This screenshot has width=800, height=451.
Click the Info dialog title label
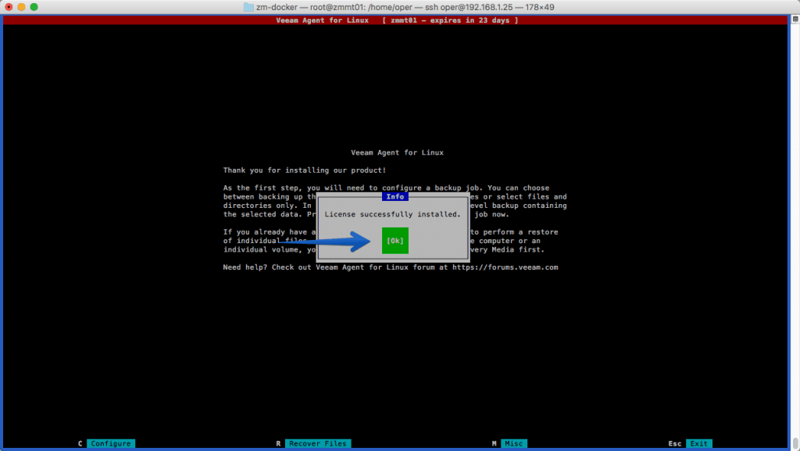tap(395, 196)
